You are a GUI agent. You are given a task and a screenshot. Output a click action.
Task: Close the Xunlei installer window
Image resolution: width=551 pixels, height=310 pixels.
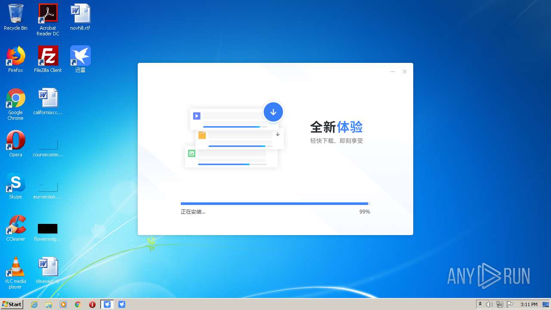click(x=405, y=72)
